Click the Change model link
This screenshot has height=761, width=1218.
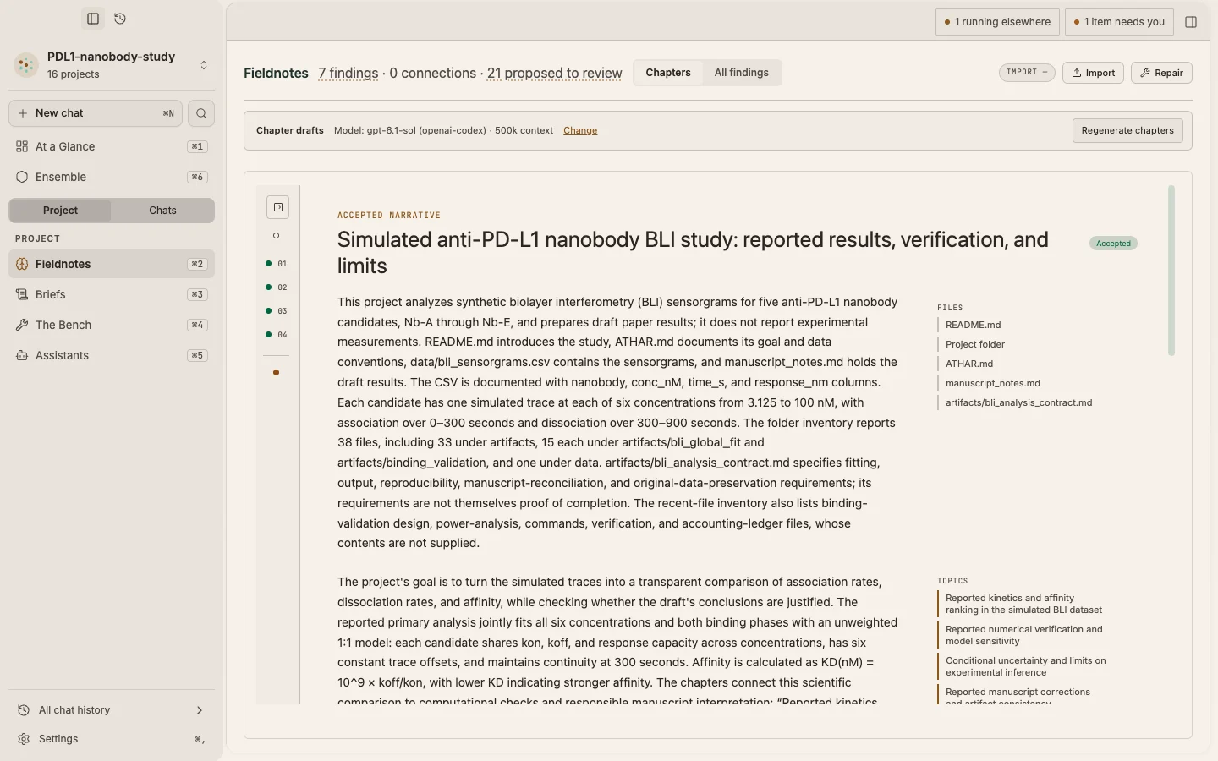pos(580,130)
